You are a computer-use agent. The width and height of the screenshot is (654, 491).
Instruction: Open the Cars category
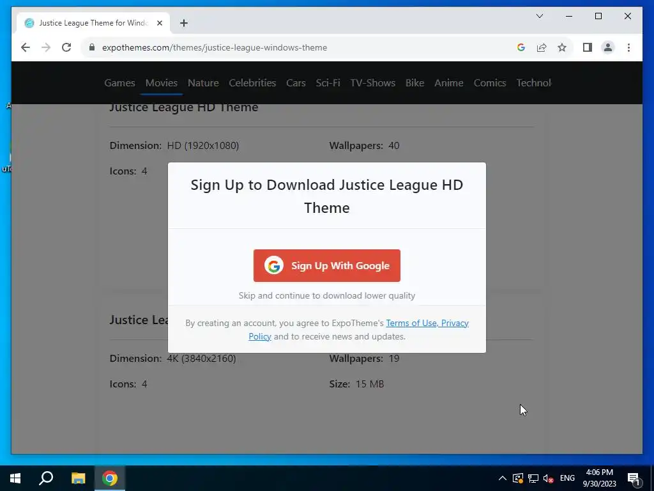296,82
